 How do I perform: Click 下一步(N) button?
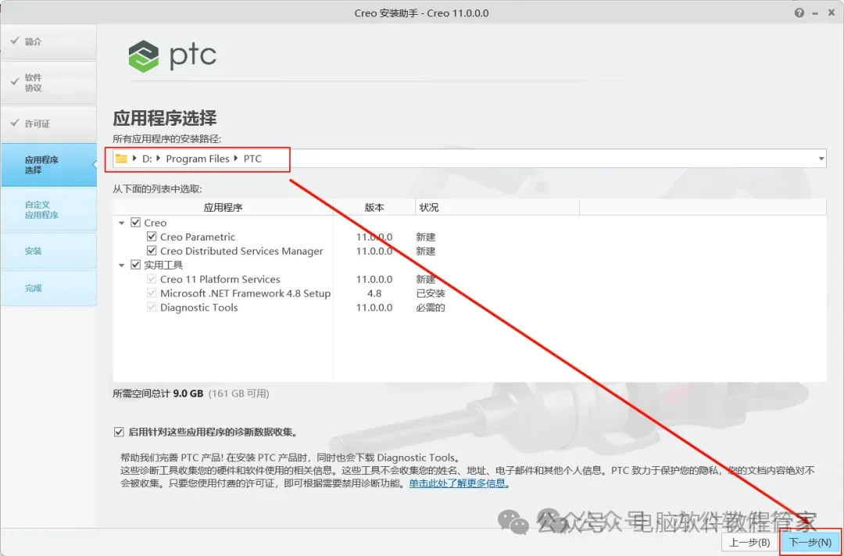810,542
